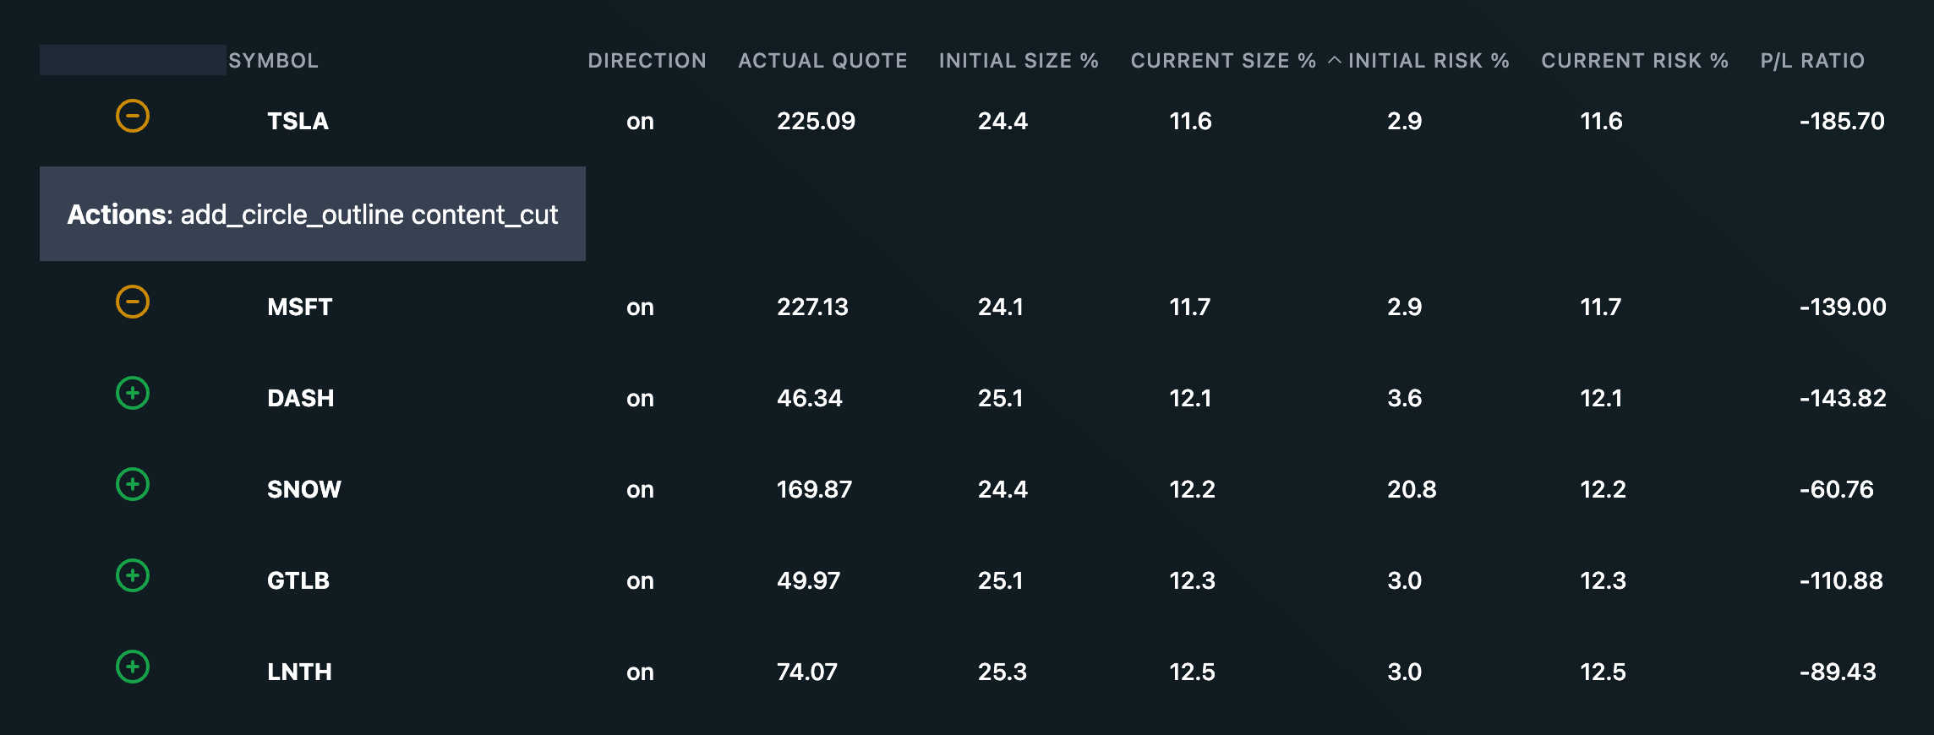Sort table by Current Size % header
Image resolution: width=1934 pixels, height=735 pixels.
pyautogui.click(x=1223, y=61)
